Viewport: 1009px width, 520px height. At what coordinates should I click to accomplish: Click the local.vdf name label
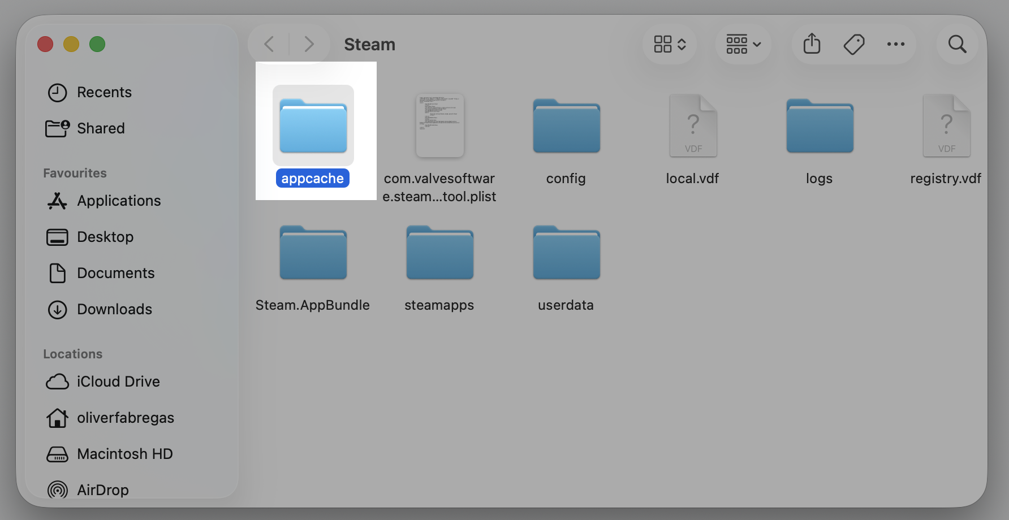(x=692, y=179)
